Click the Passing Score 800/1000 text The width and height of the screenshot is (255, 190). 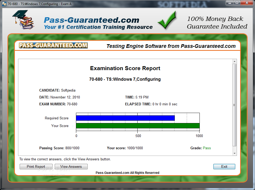pyautogui.click(x=59, y=148)
